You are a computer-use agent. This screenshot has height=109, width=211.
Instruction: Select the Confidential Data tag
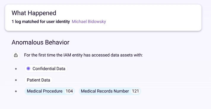(46, 69)
